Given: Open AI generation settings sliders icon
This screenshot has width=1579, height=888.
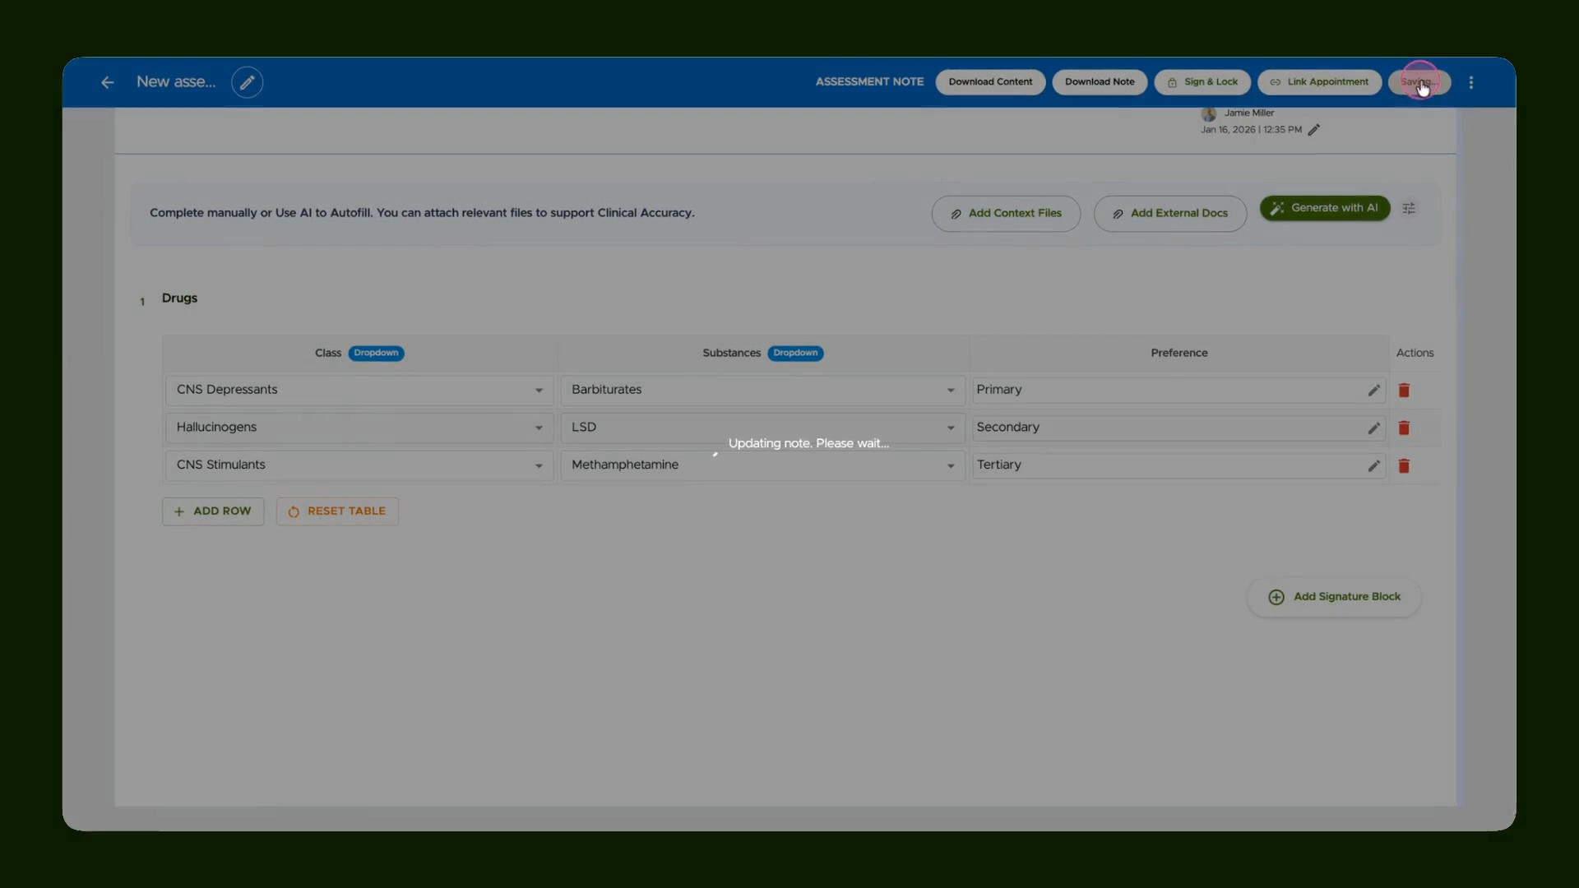Looking at the screenshot, I should click(1409, 209).
